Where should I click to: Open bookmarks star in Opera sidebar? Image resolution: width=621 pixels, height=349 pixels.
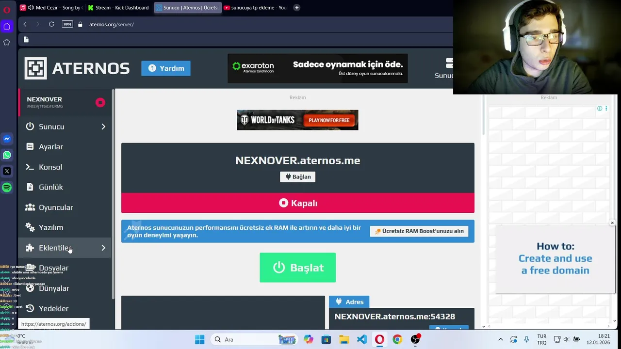pos(7,42)
